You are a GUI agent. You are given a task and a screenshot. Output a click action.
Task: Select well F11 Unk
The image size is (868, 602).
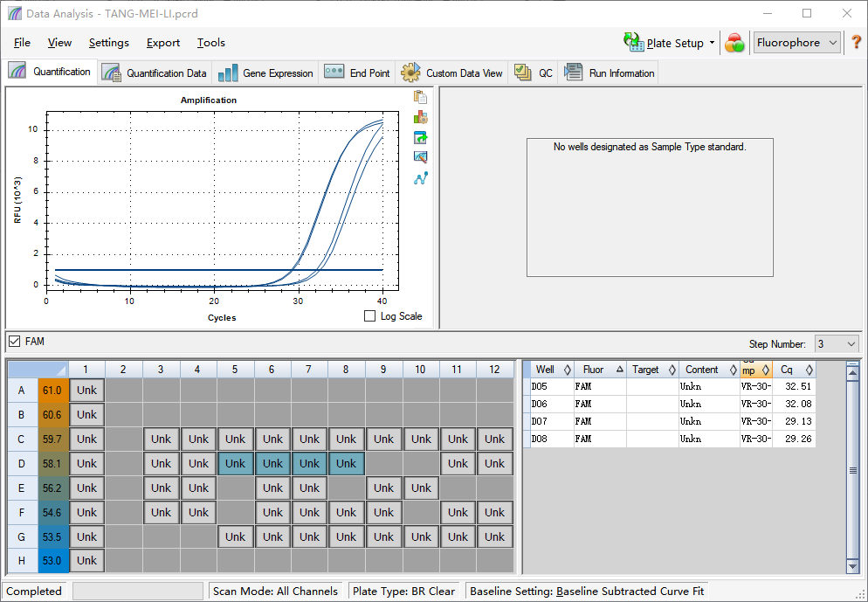[458, 512]
